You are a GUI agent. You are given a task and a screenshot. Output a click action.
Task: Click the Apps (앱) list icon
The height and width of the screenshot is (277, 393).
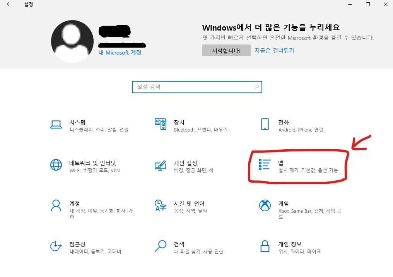point(265,164)
